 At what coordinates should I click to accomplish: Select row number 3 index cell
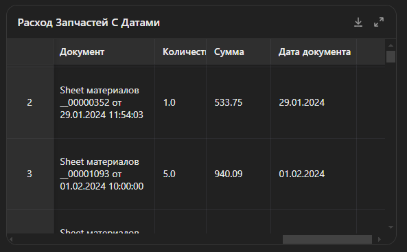point(30,174)
